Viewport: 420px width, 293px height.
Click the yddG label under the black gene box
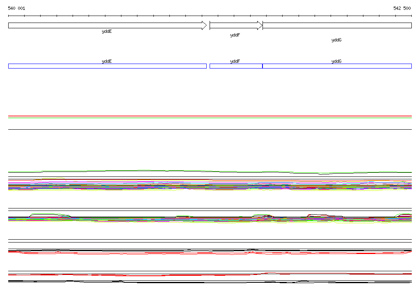tap(336, 40)
